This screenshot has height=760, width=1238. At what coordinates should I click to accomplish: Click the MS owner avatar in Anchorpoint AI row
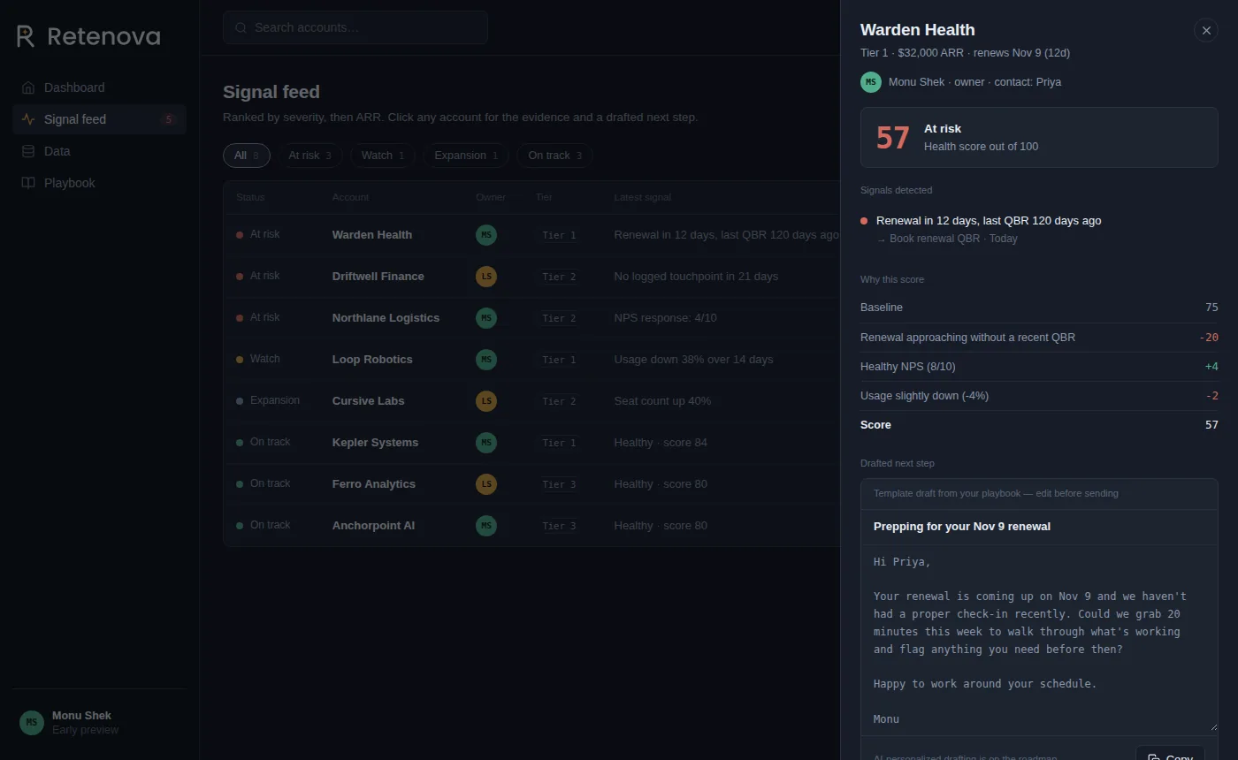pos(486,526)
